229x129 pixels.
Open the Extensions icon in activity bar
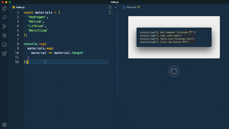4,53
